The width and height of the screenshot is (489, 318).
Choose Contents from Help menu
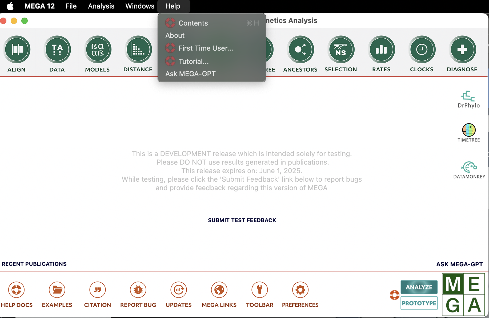[x=212, y=23]
